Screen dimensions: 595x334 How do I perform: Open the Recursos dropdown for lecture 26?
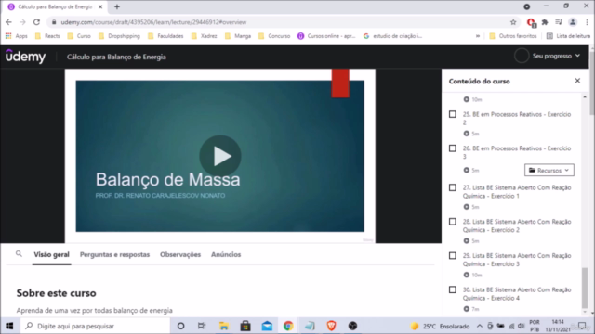coord(549,170)
